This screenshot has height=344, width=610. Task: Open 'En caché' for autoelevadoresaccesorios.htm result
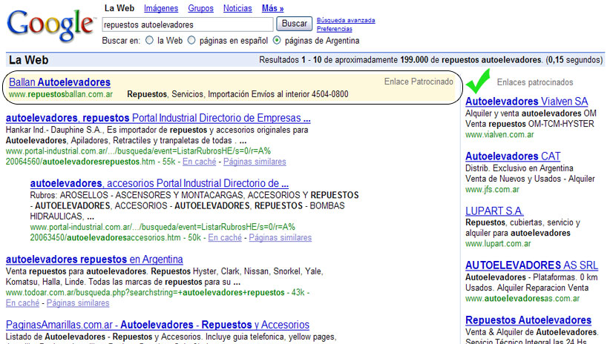click(225, 237)
